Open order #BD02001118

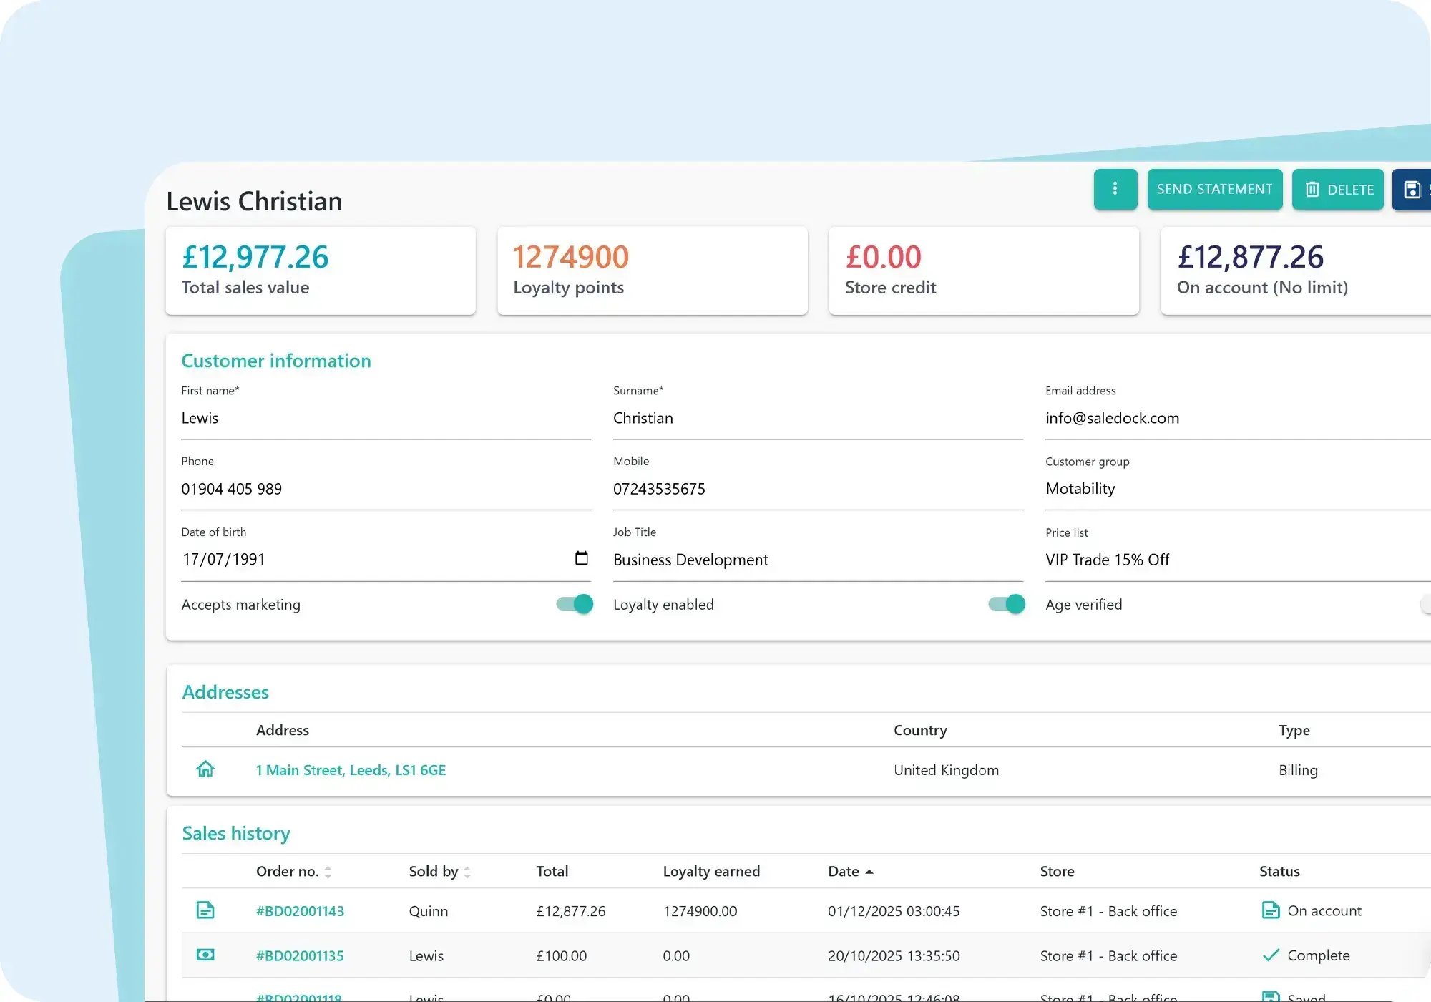pyautogui.click(x=299, y=996)
